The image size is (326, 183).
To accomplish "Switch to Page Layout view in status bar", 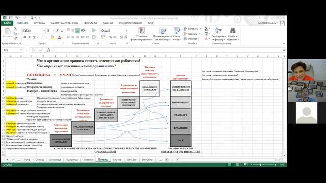I will [237, 165].
